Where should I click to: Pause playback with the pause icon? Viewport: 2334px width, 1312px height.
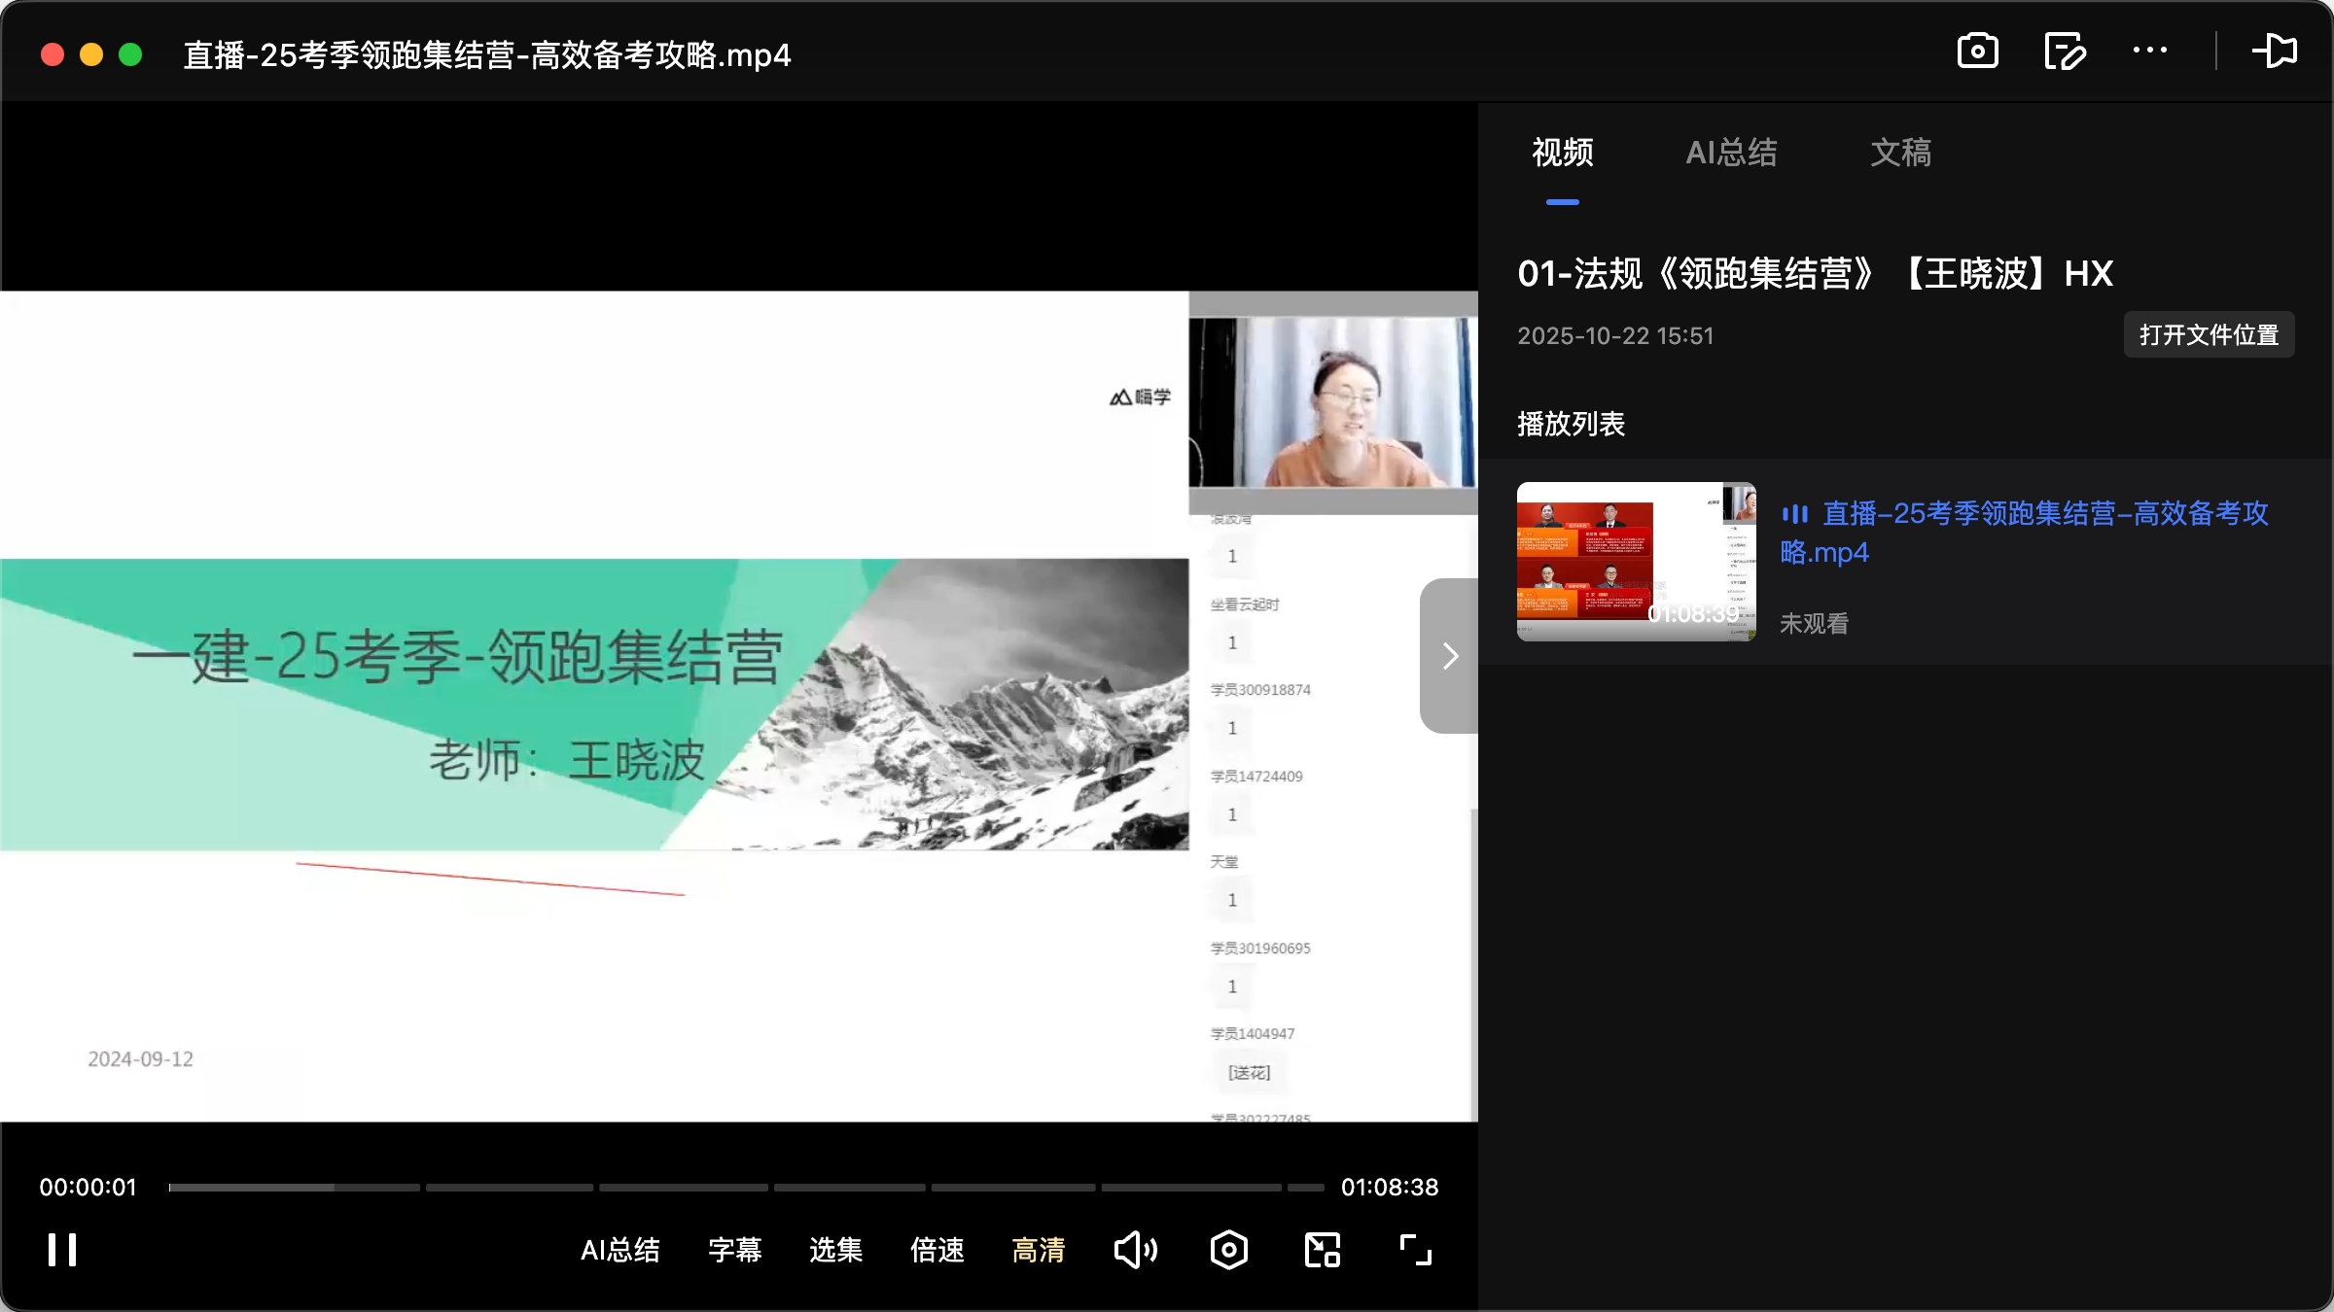[x=61, y=1250]
